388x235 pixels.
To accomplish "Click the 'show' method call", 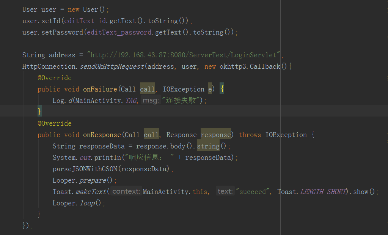I will click(361, 192).
